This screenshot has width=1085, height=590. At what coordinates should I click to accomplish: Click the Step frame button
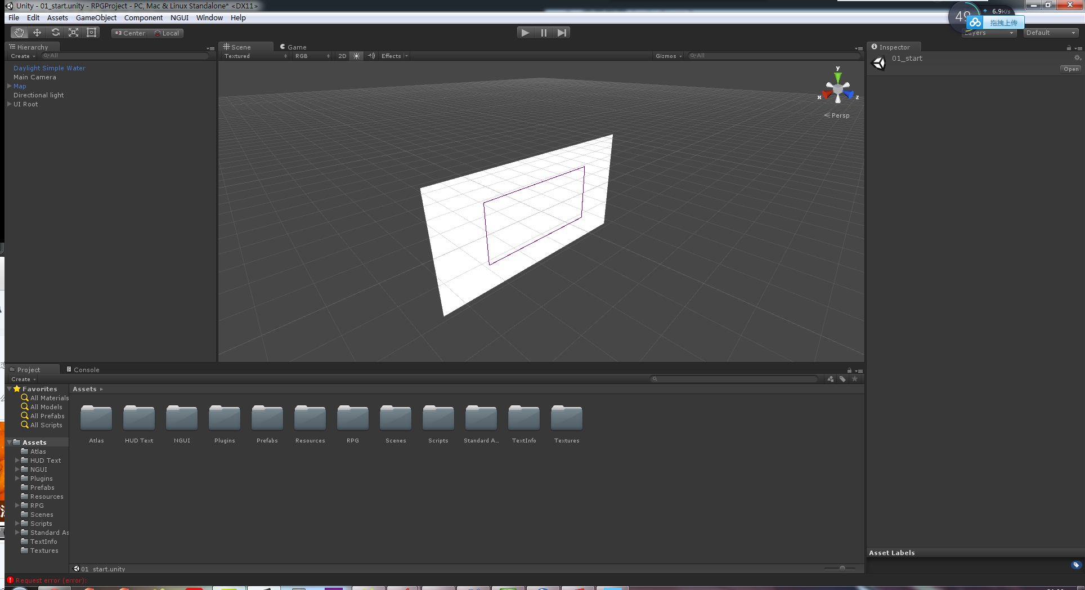[561, 32]
